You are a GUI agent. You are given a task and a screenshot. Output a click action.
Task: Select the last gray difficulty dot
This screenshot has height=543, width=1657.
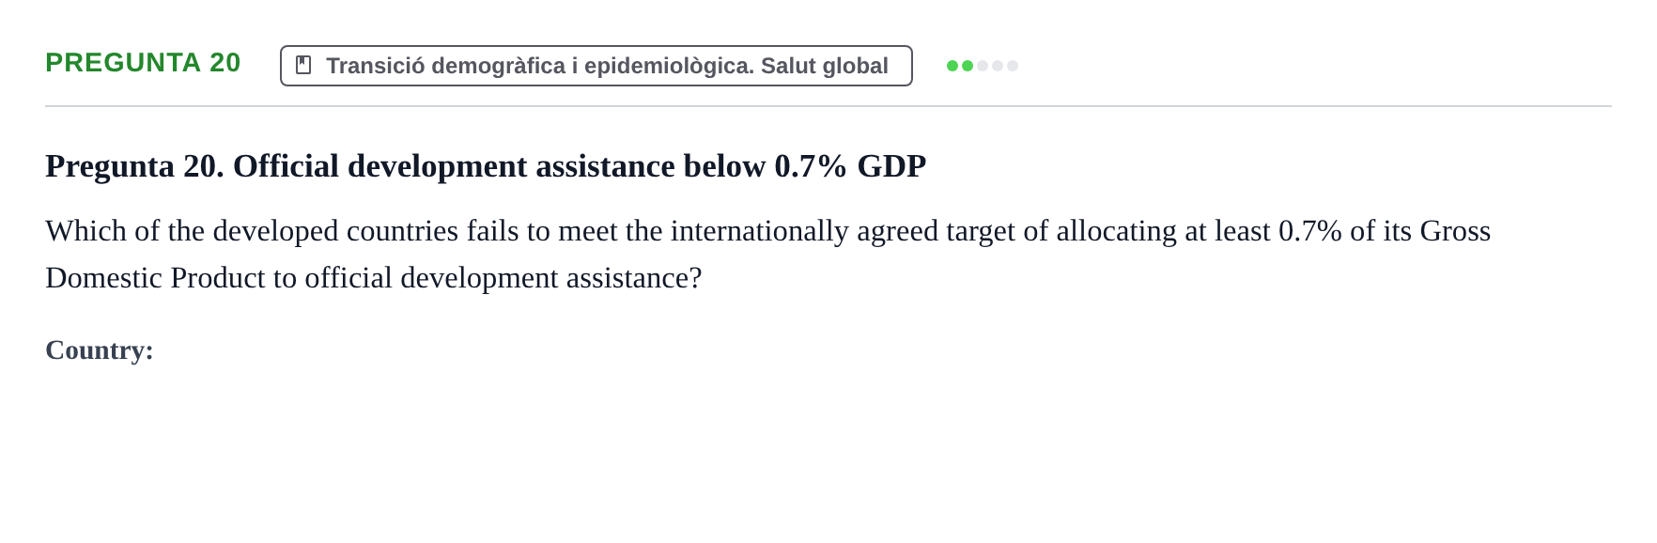pyautogui.click(x=1013, y=66)
